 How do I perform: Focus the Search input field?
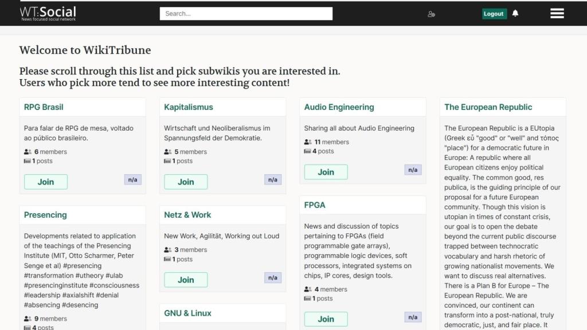point(246,14)
